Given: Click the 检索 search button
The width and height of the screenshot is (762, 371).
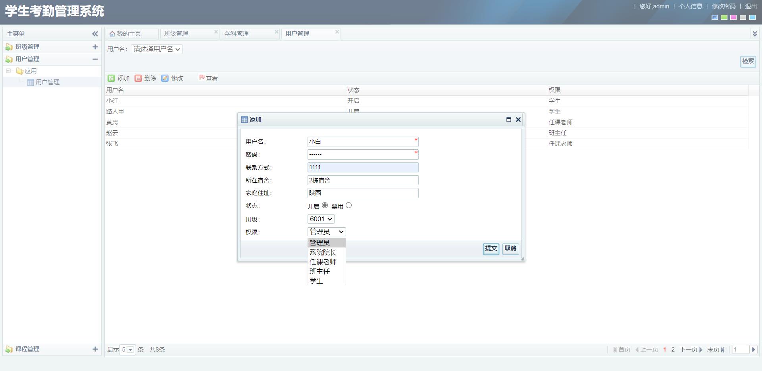Looking at the screenshot, I should (748, 61).
